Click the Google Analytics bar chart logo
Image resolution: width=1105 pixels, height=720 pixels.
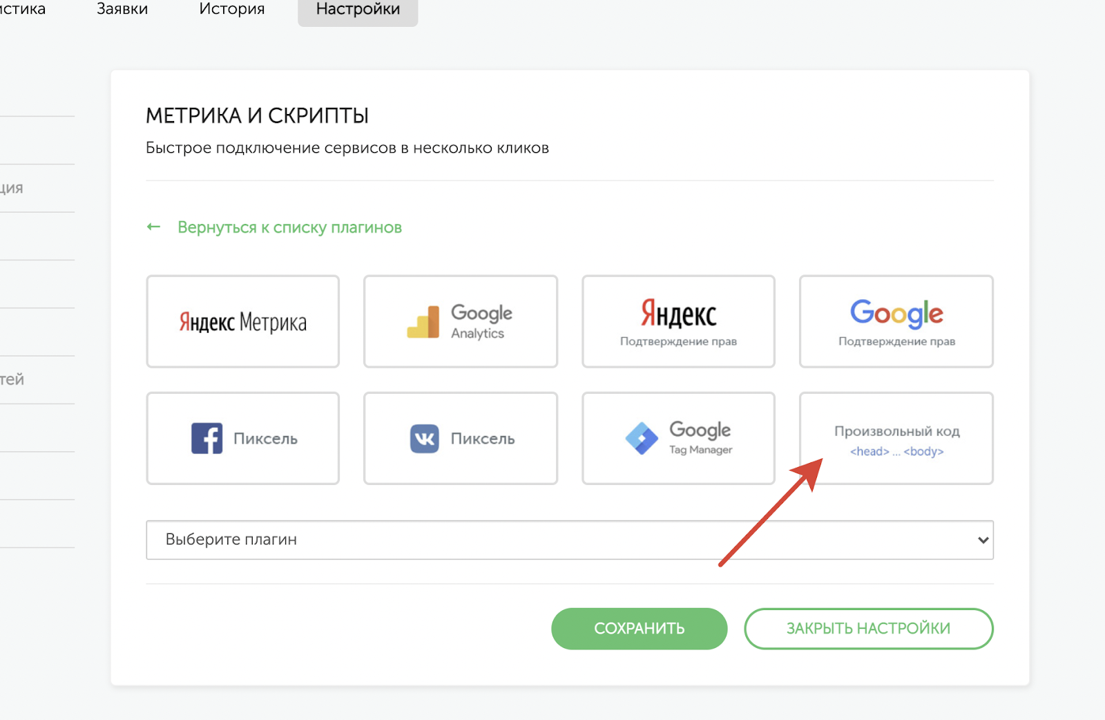coord(423,322)
